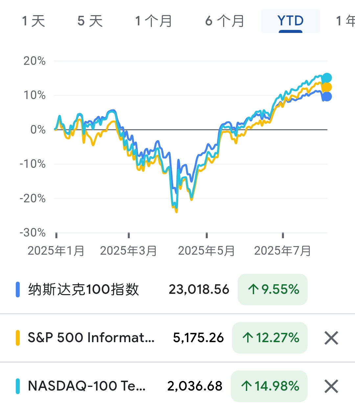
Task: Tap the yellow swatch beside S&P 500
Action: 18,338
